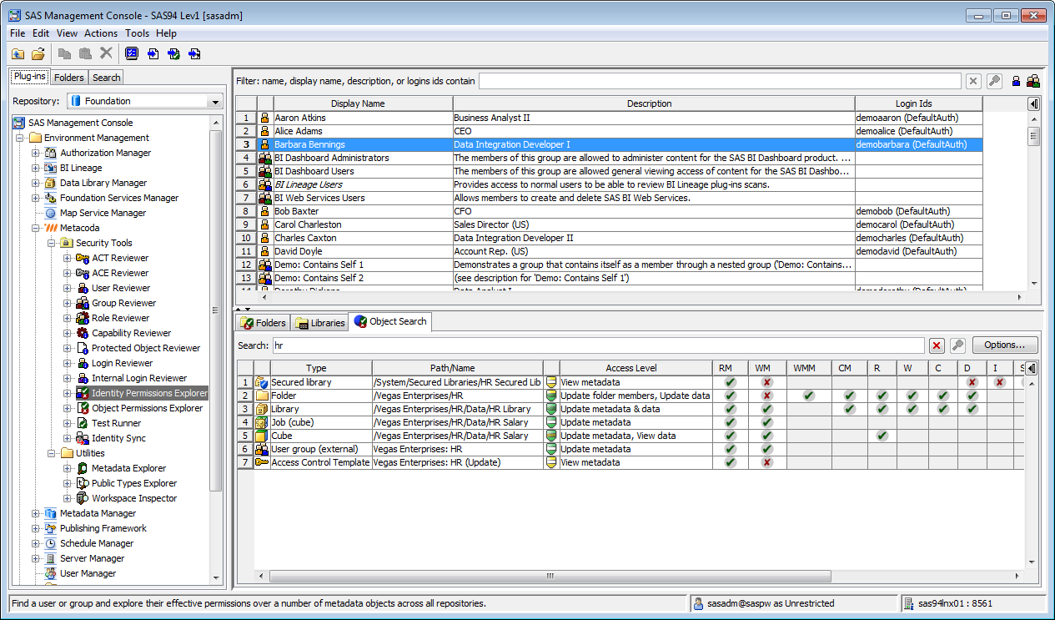Click the Protected Object Reviewer icon
1055x620 pixels.
point(83,348)
